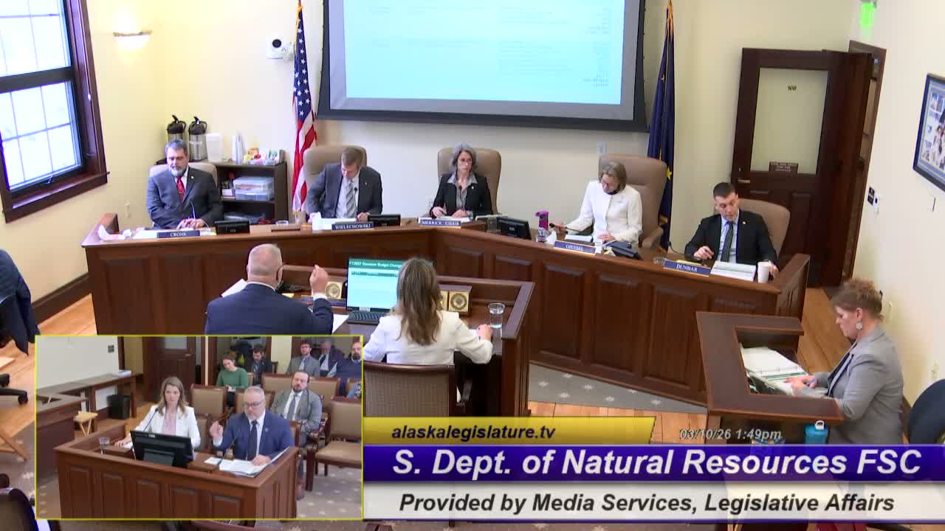Click the MERRICK CHAIR name plate
The height and width of the screenshot is (531, 945).
[440, 222]
